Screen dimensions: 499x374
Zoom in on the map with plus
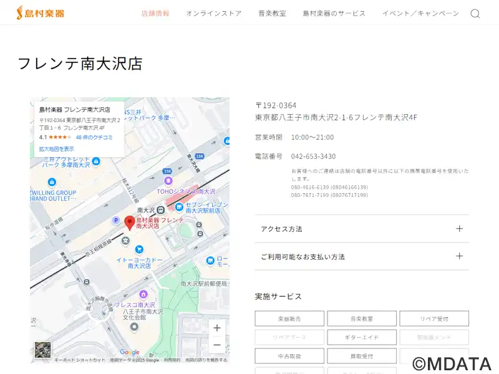coord(217,328)
